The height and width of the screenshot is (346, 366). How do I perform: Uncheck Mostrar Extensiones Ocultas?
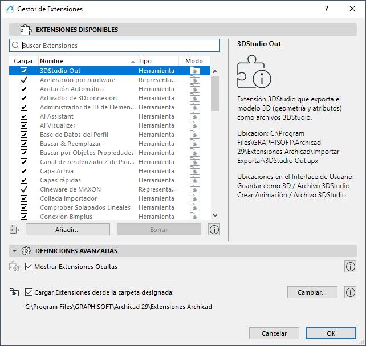pyautogui.click(x=29, y=266)
